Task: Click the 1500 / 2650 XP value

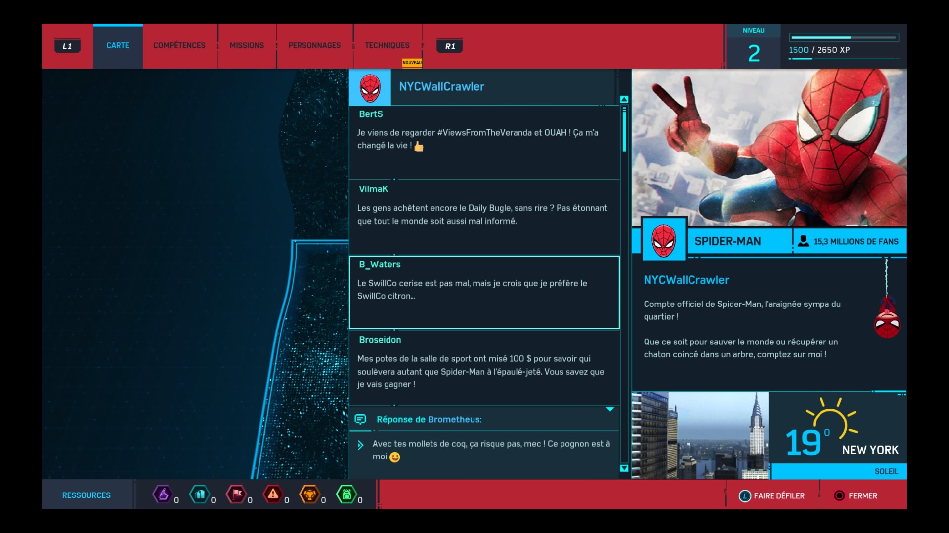Action: point(819,50)
